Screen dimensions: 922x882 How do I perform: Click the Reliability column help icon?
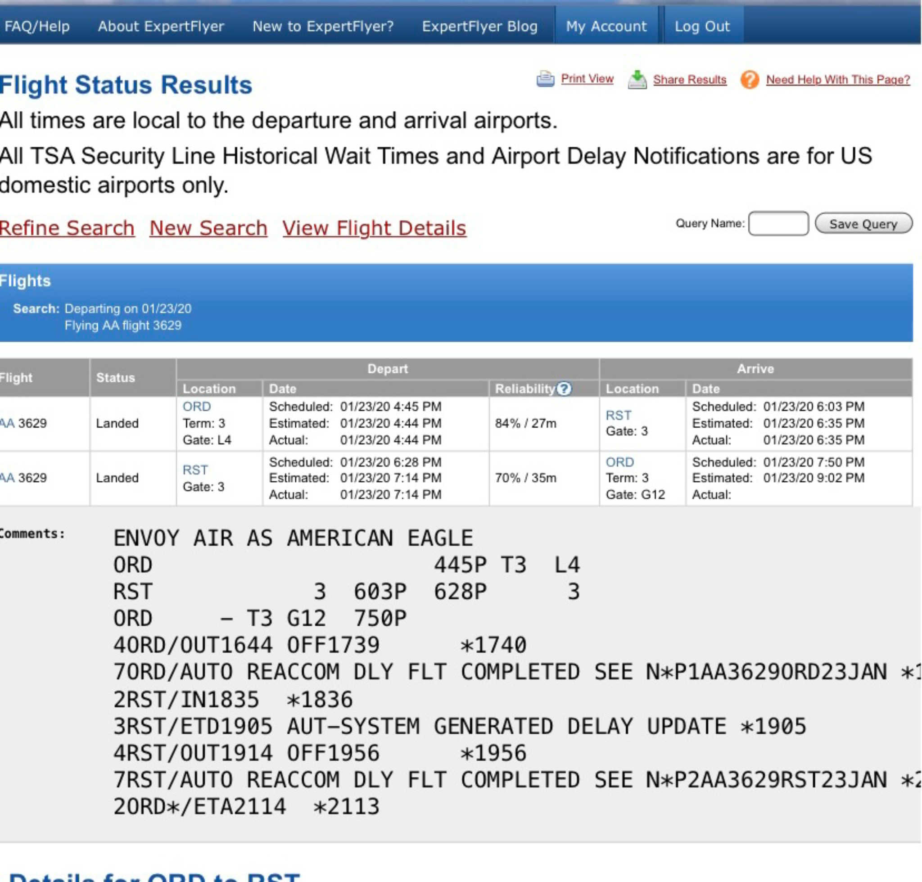[x=564, y=389]
